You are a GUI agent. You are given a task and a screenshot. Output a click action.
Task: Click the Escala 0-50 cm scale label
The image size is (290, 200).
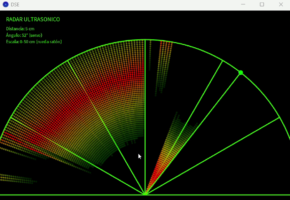(34, 42)
